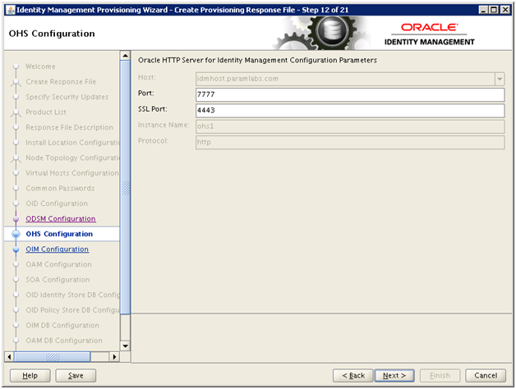
Task: Click the Instance Name field ohs1
Action: tap(350, 126)
